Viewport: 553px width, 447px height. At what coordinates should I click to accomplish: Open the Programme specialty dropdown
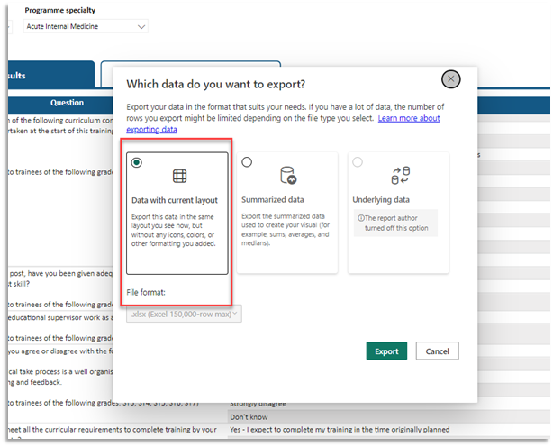point(86,26)
